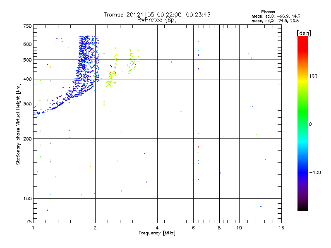Viewport: 331px width, 248px height.
Task: Click y-axis tick label '500'
Action: coord(27,60)
